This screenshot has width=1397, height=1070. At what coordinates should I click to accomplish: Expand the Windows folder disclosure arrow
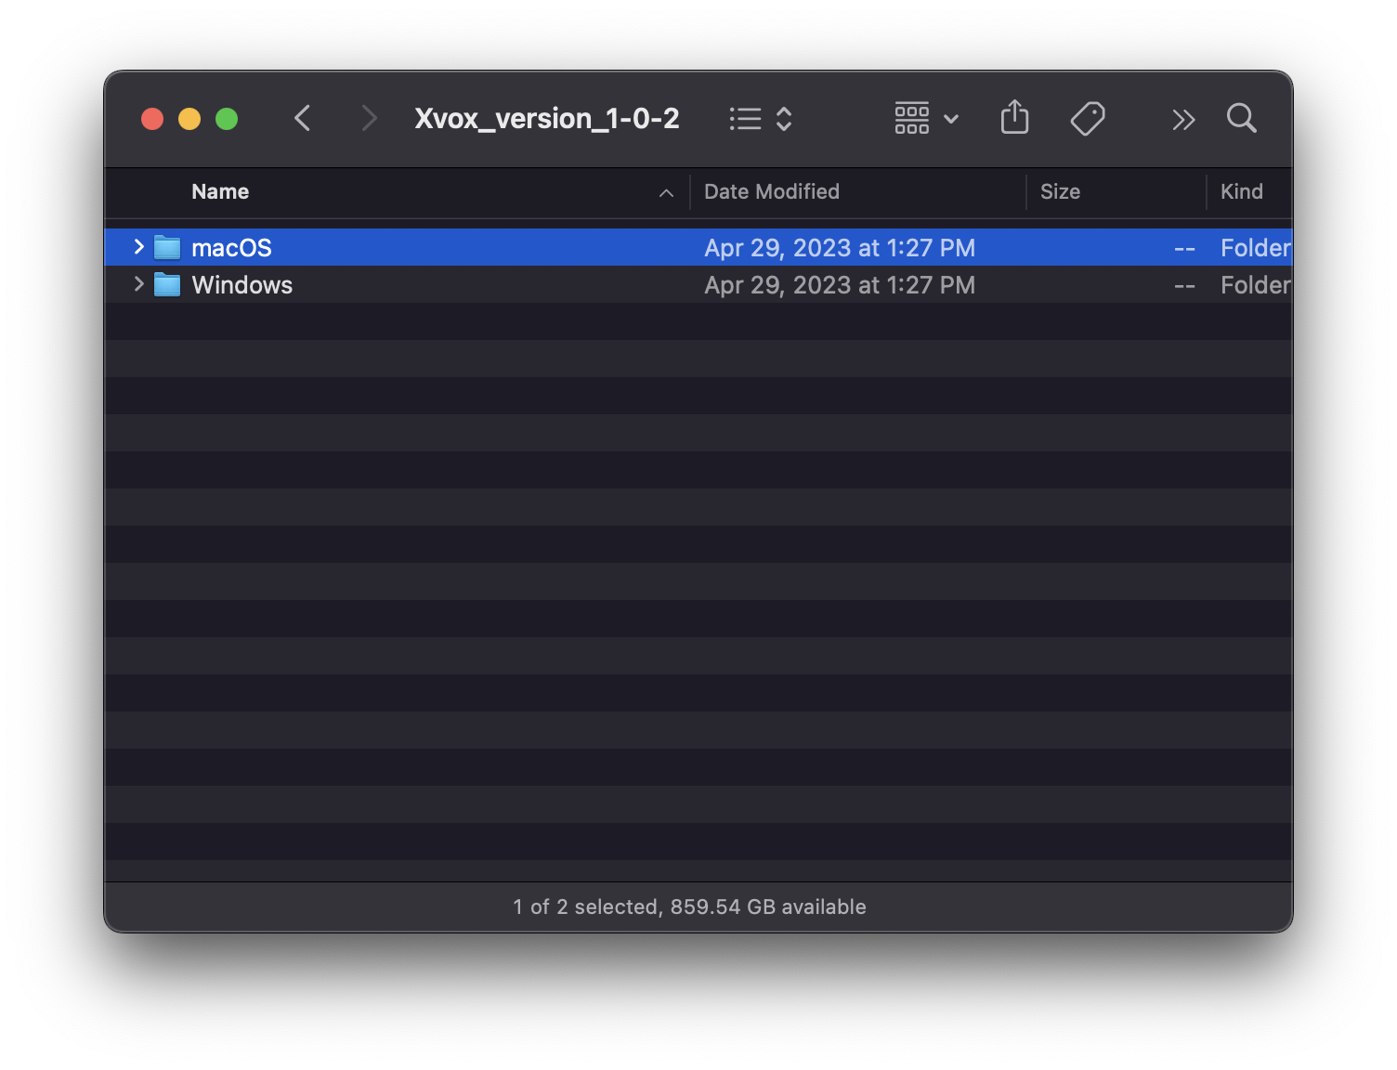[x=138, y=284]
